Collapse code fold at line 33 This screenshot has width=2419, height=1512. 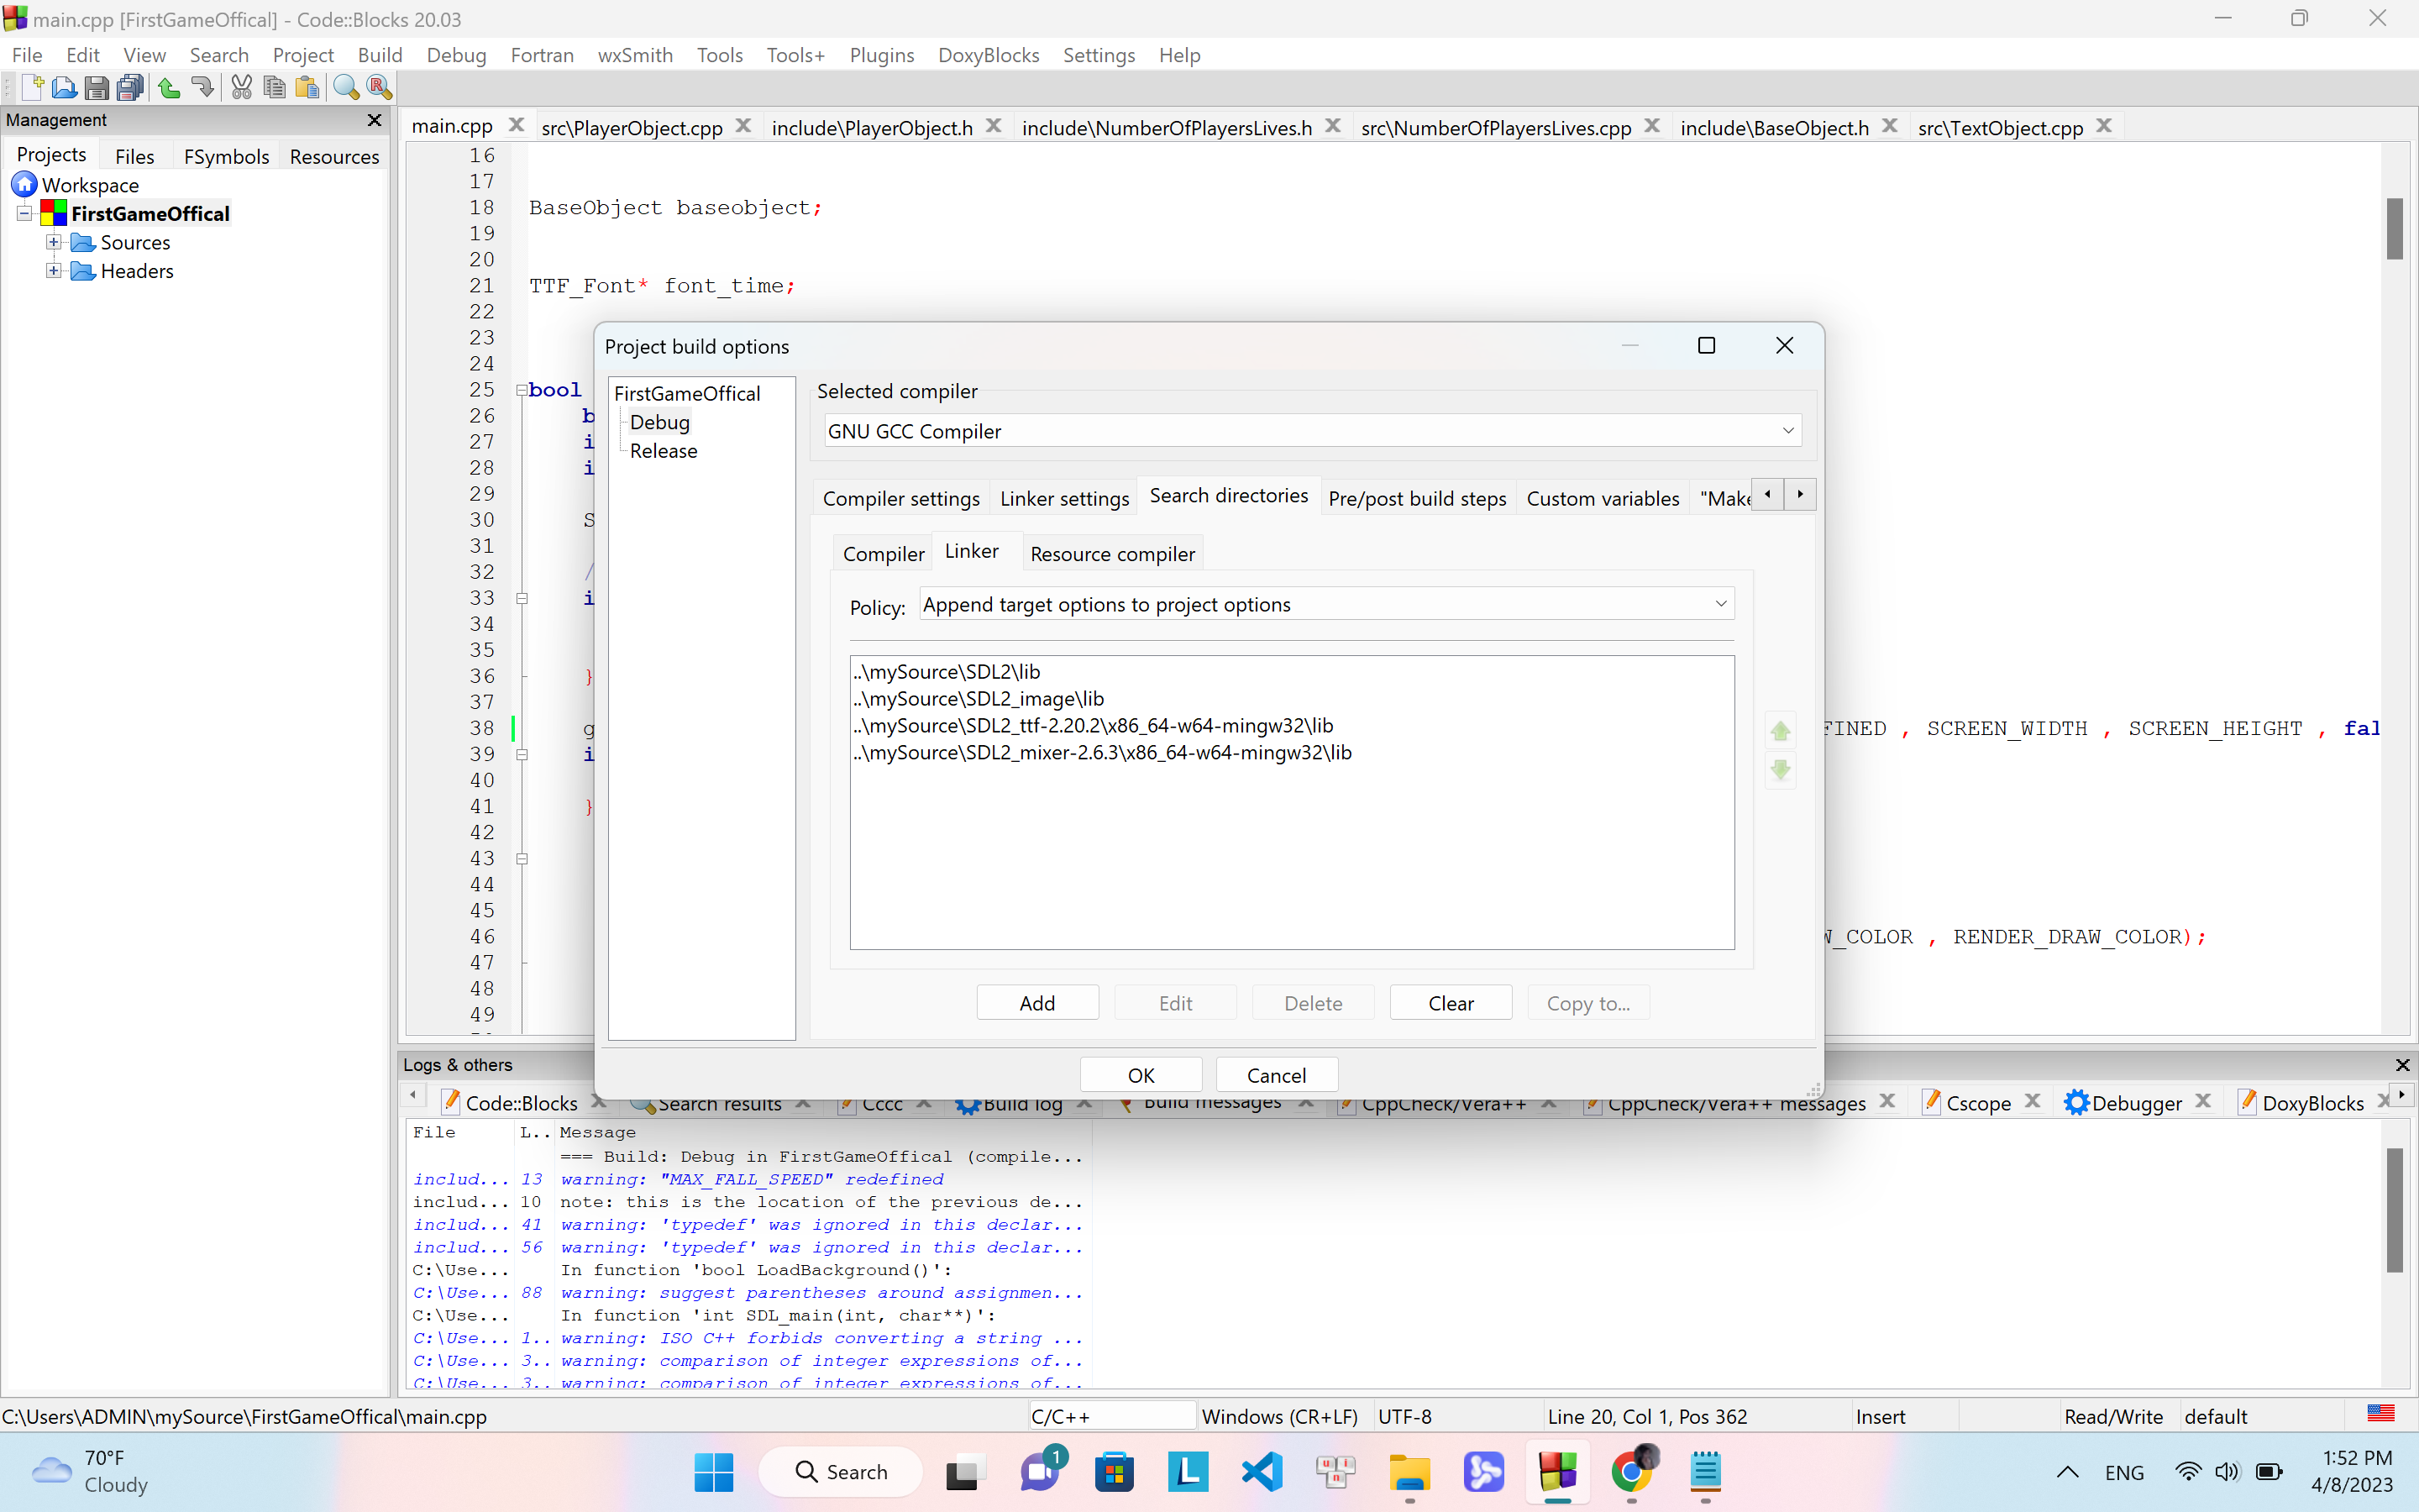pos(522,598)
